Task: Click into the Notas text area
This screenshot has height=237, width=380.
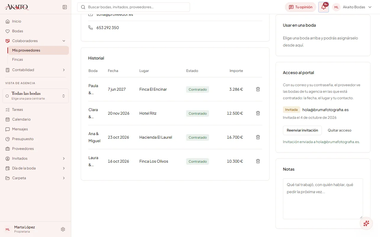Action: tap(323, 199)
